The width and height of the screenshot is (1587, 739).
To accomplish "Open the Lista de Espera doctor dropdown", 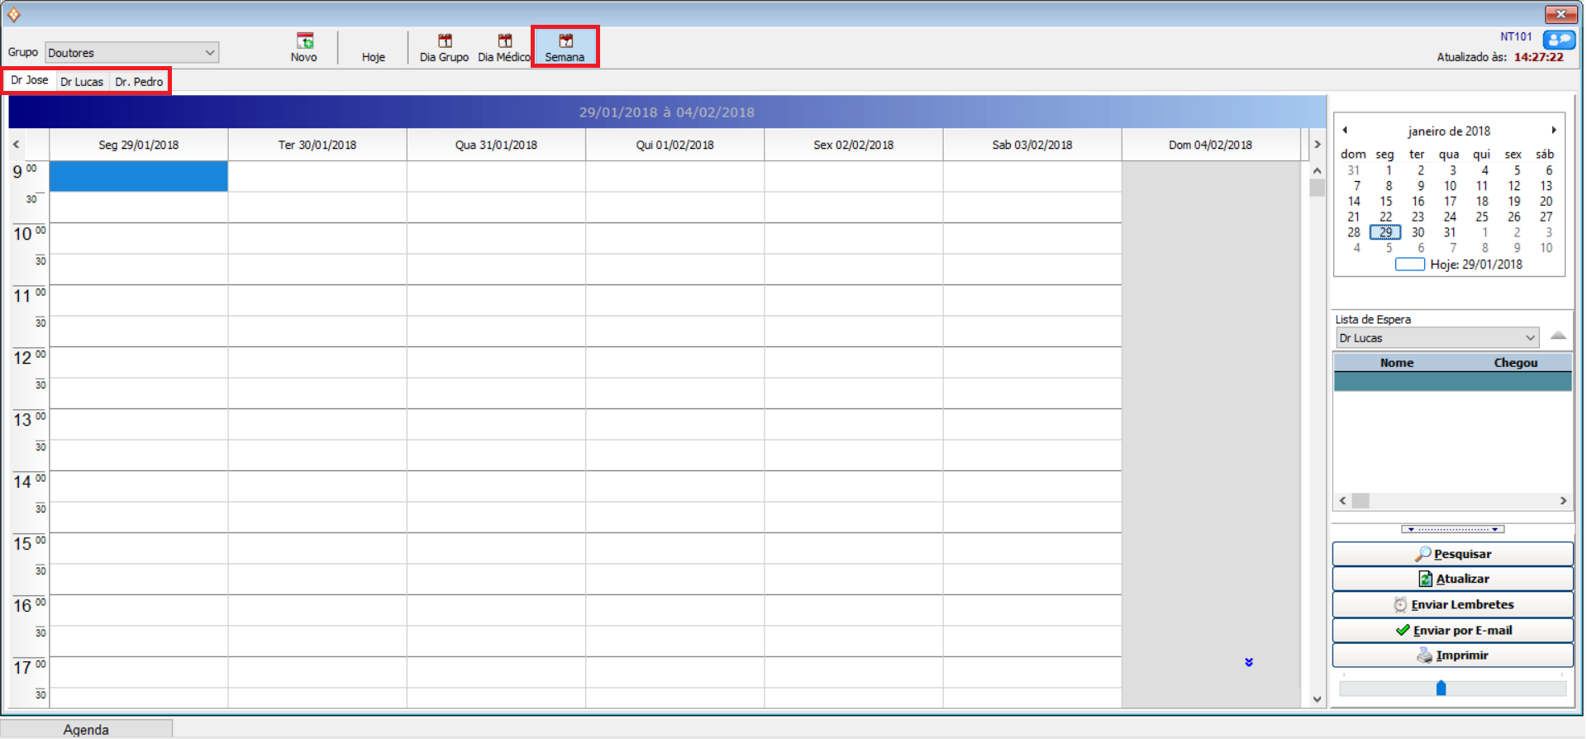I will coord(1530,338).
